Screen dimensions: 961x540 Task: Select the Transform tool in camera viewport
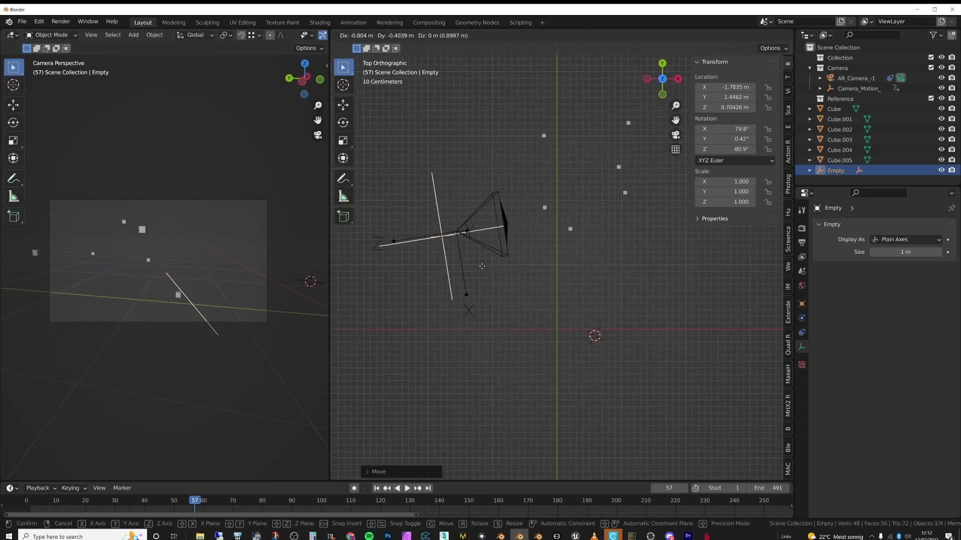(14, 158)
